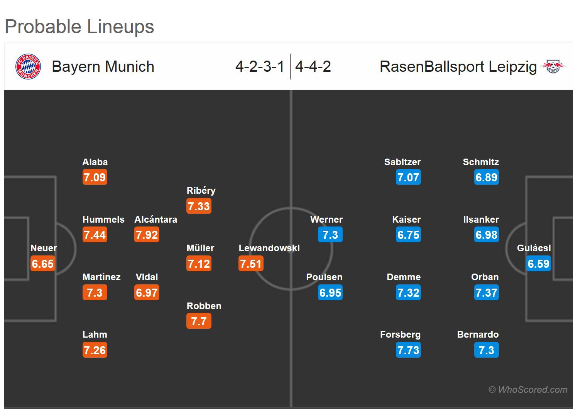Select the Ilsanker player name
The image size is (573, 409).
(481, 220)
